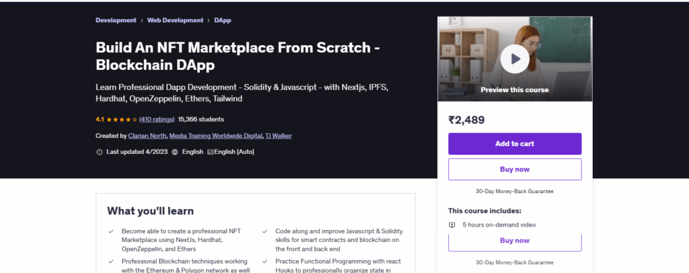The width and height of the screenshot is (689, 273).
Task: Open Media Training Worldwide Digital profile
Action: [x=215, y=136]
